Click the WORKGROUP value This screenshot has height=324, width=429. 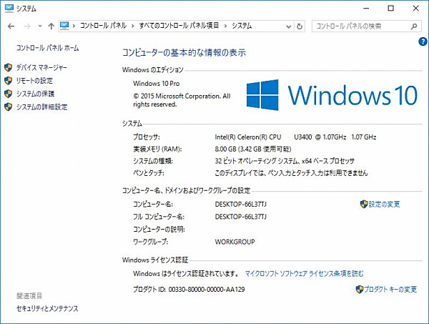point(235,242)
